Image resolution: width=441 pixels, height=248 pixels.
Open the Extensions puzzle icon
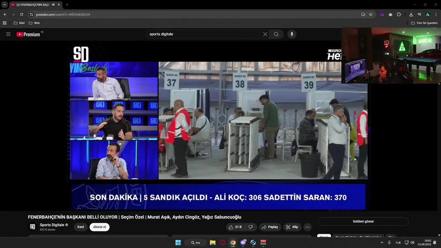pyautogui.click(x=399, y=14)
